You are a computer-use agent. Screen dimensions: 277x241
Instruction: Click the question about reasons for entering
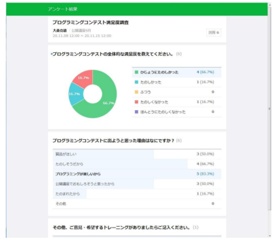[113, 141]
